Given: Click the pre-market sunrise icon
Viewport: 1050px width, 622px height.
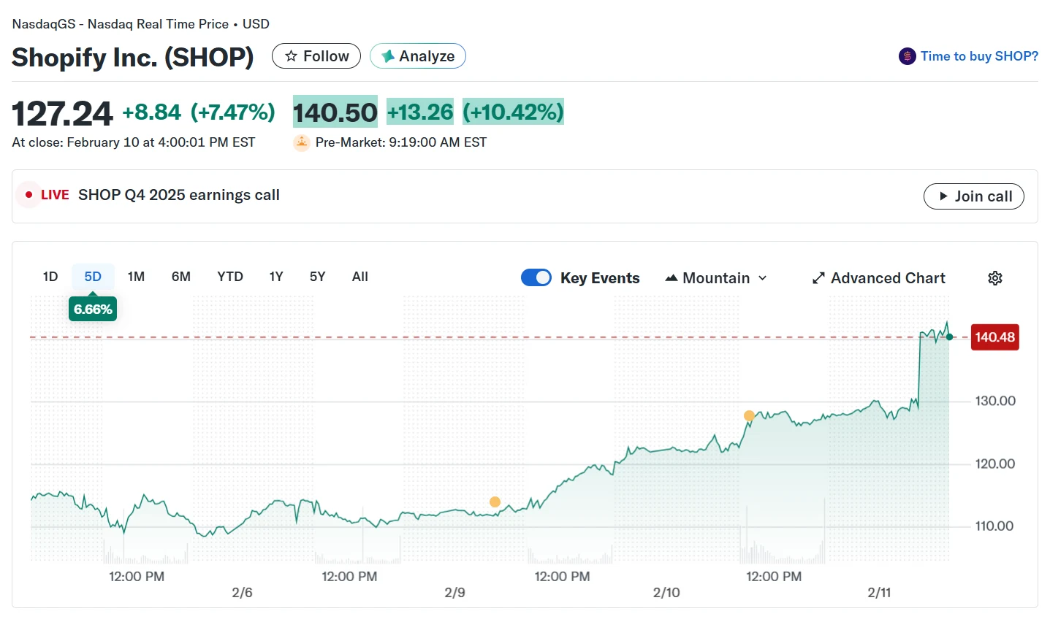Looking at the screenshot, I should click(302, 142).
